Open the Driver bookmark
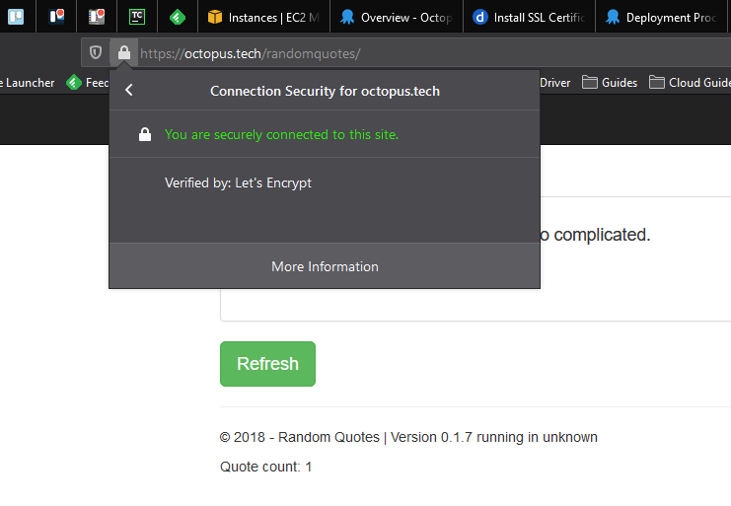This screenshot has width=731, height=506. (554, 83)
